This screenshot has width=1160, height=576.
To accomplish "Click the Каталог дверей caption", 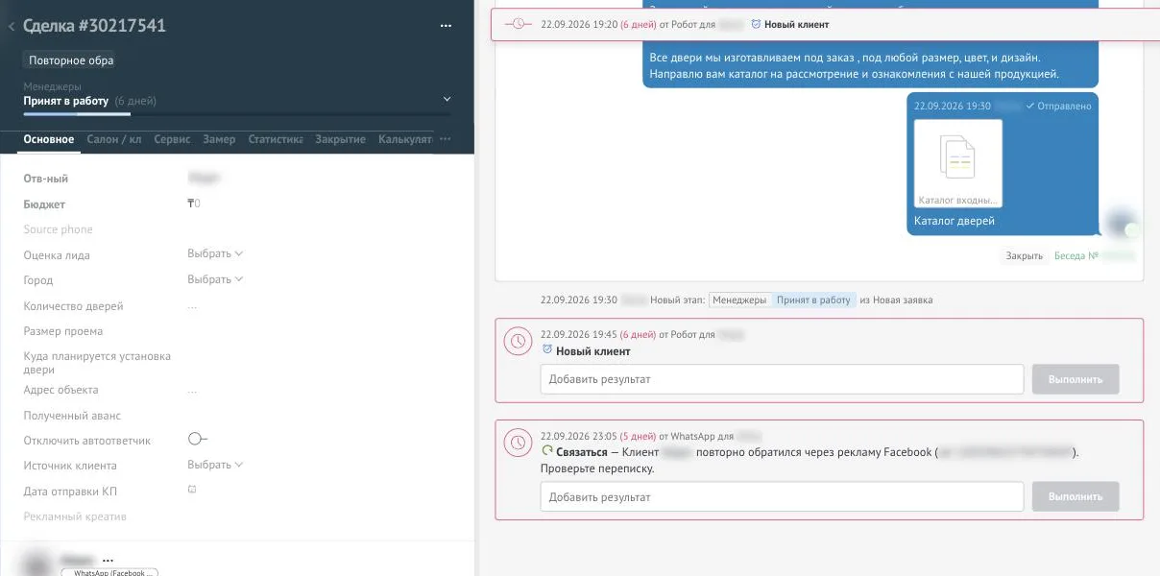I will (955, 221).
